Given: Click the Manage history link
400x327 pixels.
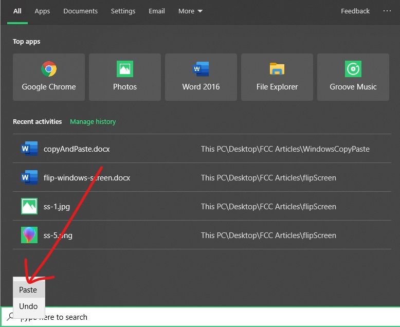Looking at the screenshot, I should pyautogui.click(x=93, y=122).
